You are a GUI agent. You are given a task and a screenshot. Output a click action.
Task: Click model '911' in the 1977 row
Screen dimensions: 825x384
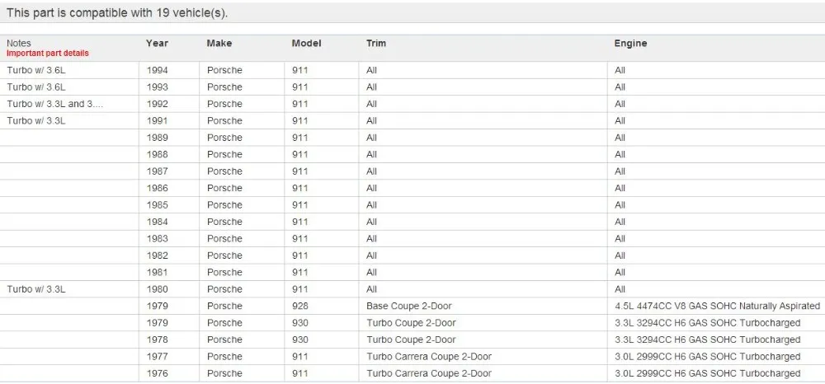pos(300,357)
